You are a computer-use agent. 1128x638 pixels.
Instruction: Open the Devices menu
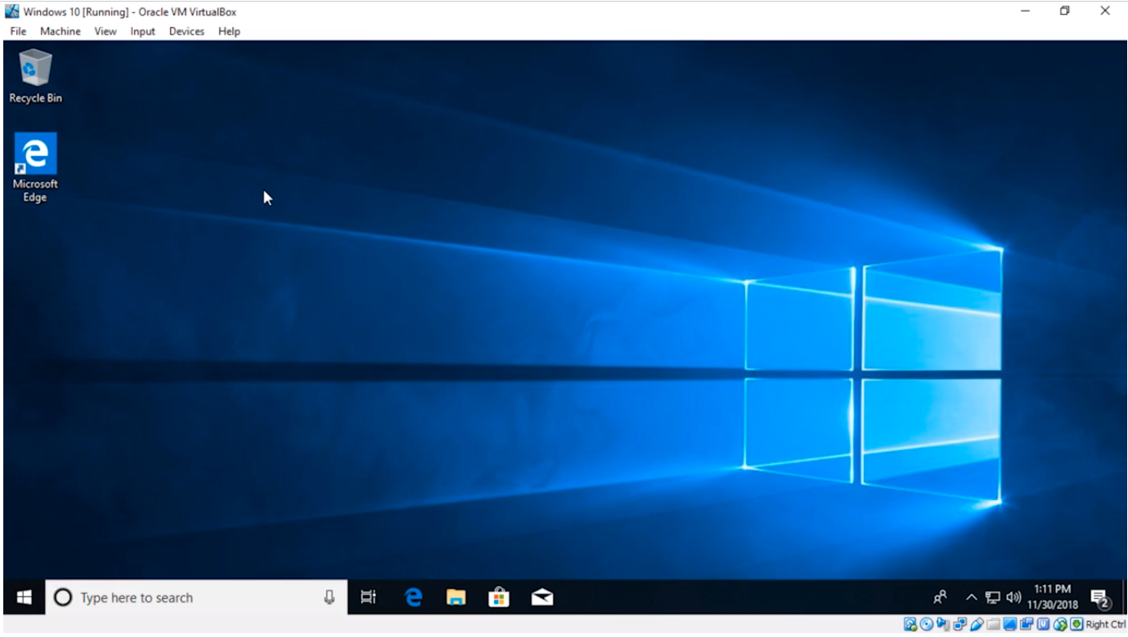tap(187, 31)
